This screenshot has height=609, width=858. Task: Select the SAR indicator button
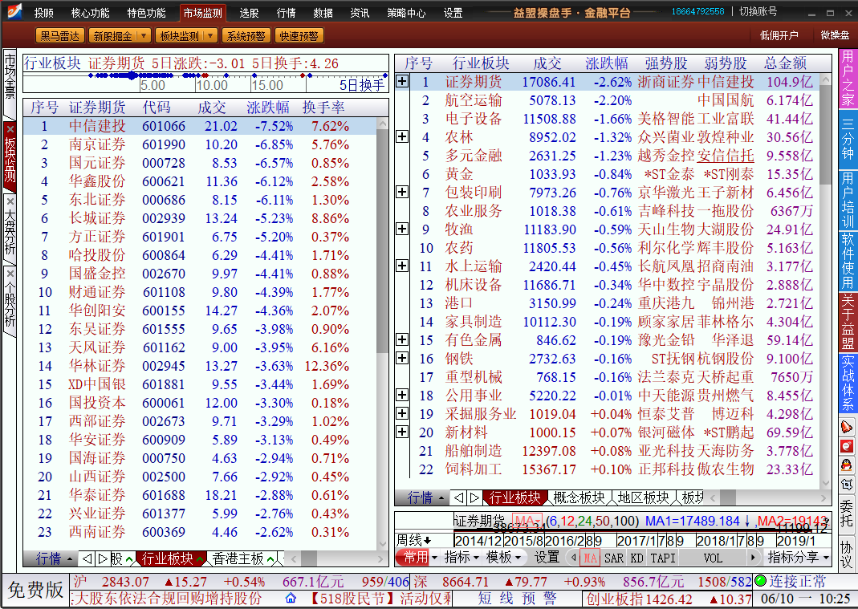(613, 558)
